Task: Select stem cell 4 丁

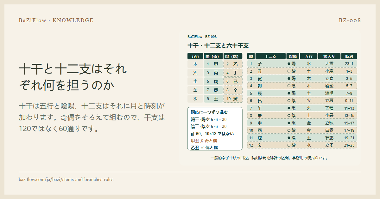Action: pos(233,73)
